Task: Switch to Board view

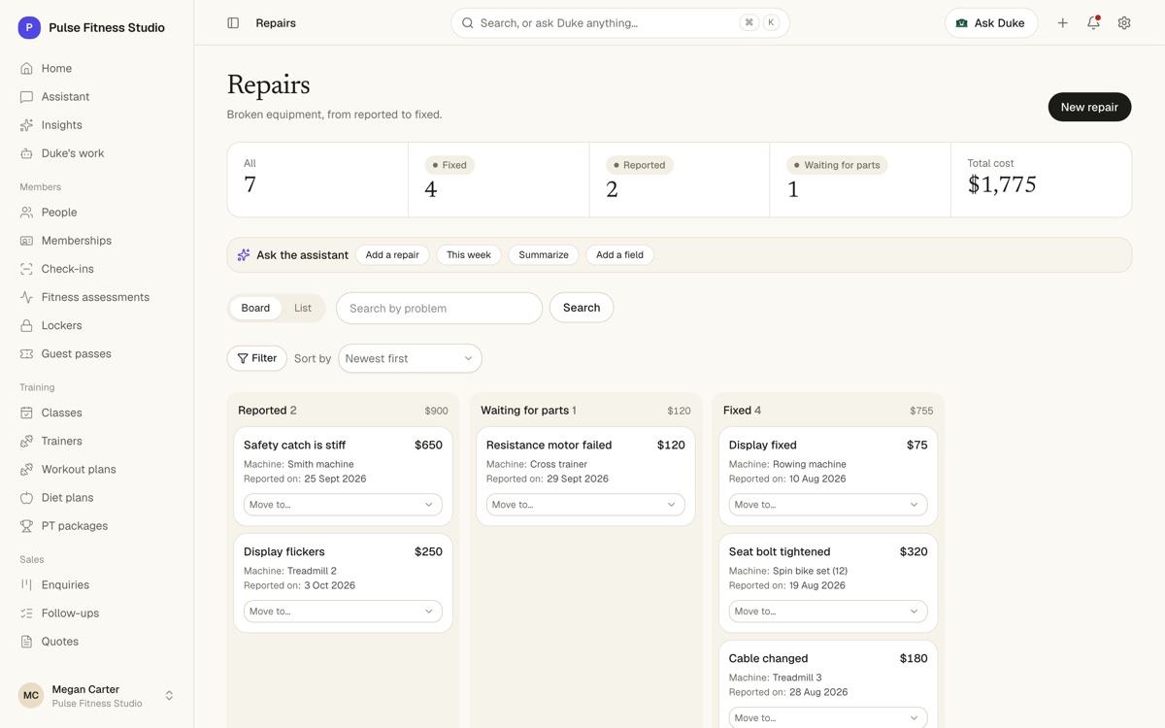Action: 255,308
